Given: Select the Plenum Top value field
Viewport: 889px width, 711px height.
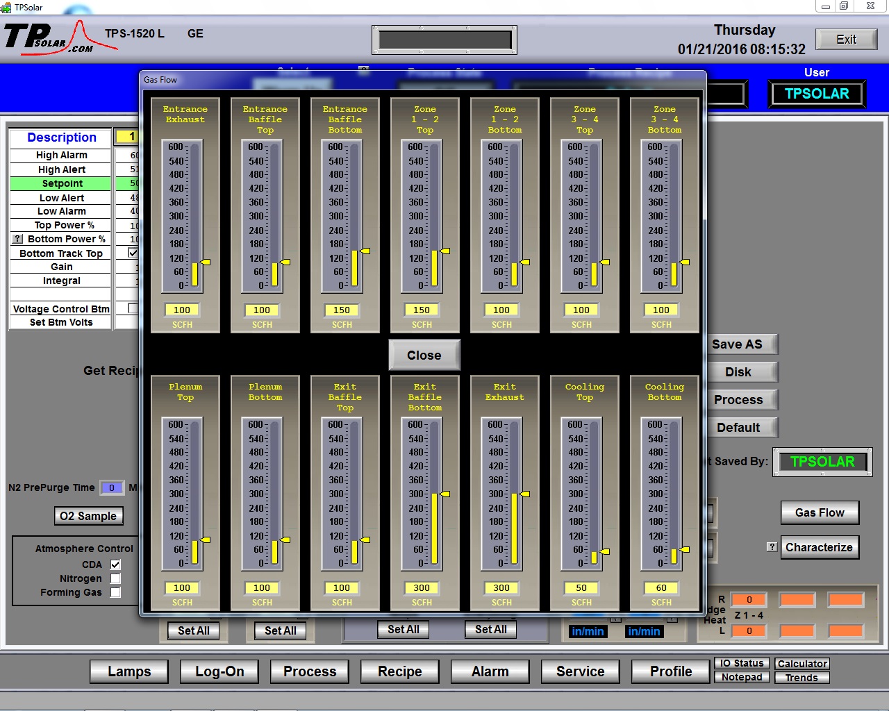Looking at the screenshot, I should [x=182, y=588].
